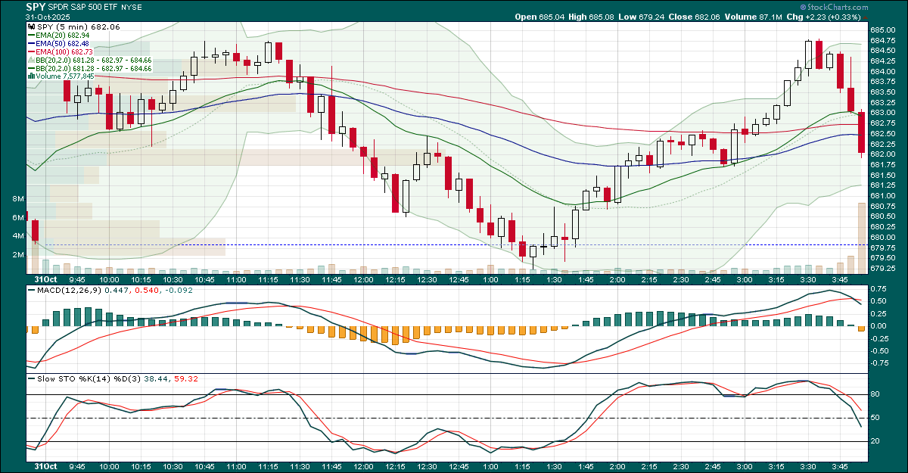Viewport: 908px width, 473px height.
Task: Click 0.25 on the MACD axis
Action: point(878,313)
